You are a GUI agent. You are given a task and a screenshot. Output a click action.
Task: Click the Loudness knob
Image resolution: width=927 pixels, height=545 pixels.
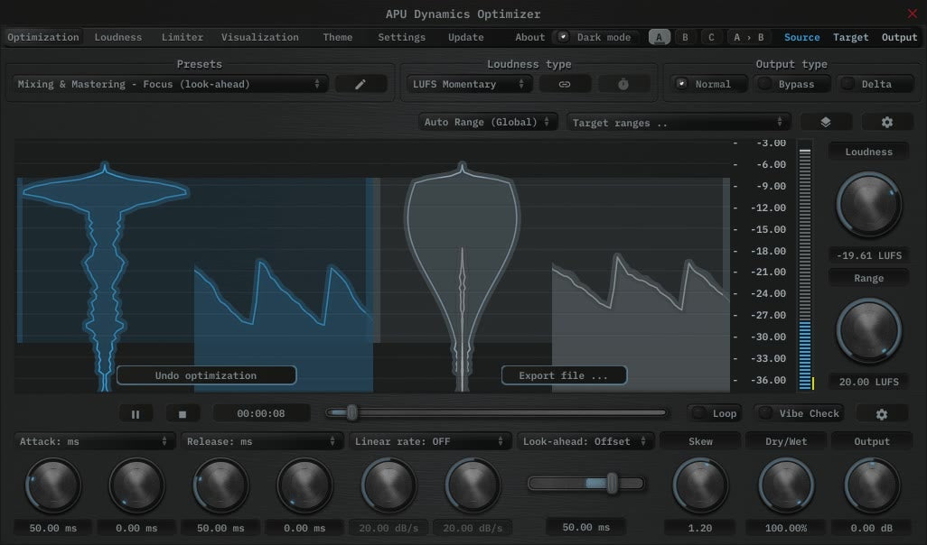pyautogui.click(x=868, y=204)
